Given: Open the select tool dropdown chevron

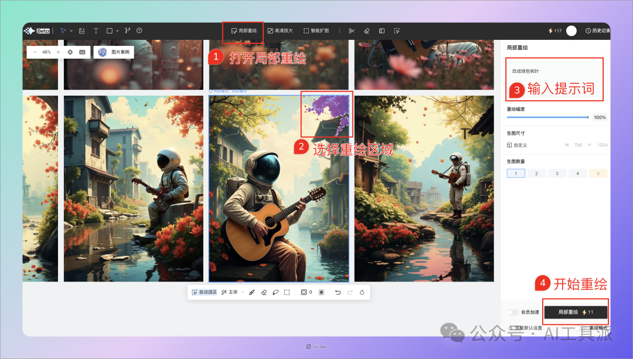Looking at the screenshot, I should 71,31.
